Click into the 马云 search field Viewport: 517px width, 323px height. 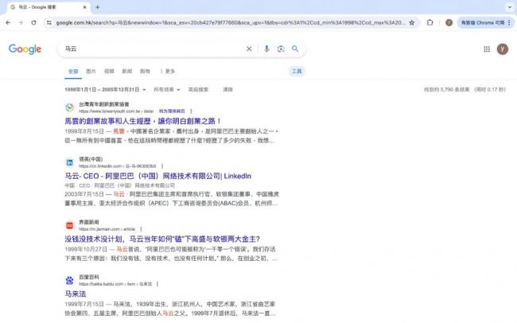(x=151, y=49)
